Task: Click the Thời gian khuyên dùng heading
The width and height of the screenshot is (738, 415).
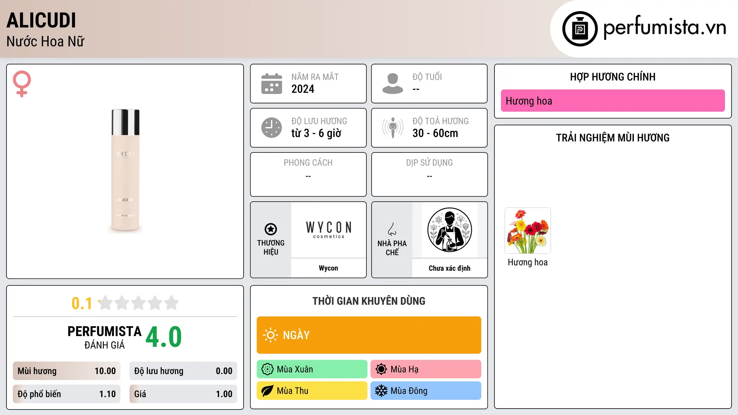Action: pyautogui.click(x=369, y=301)
